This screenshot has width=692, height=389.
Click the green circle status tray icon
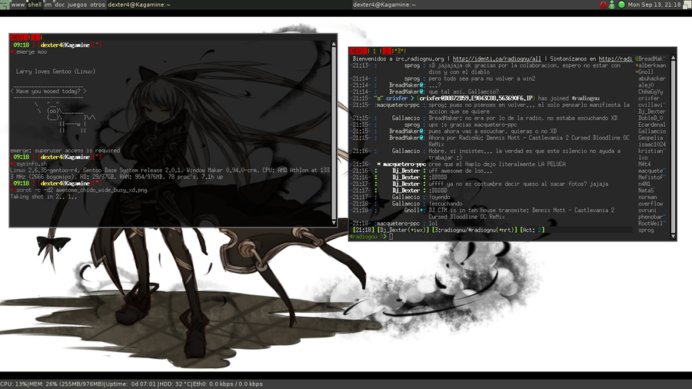pos(621,5)
